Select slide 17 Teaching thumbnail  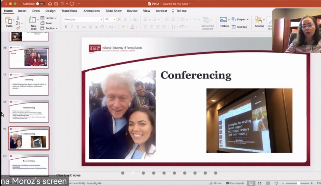coord(29,84)
